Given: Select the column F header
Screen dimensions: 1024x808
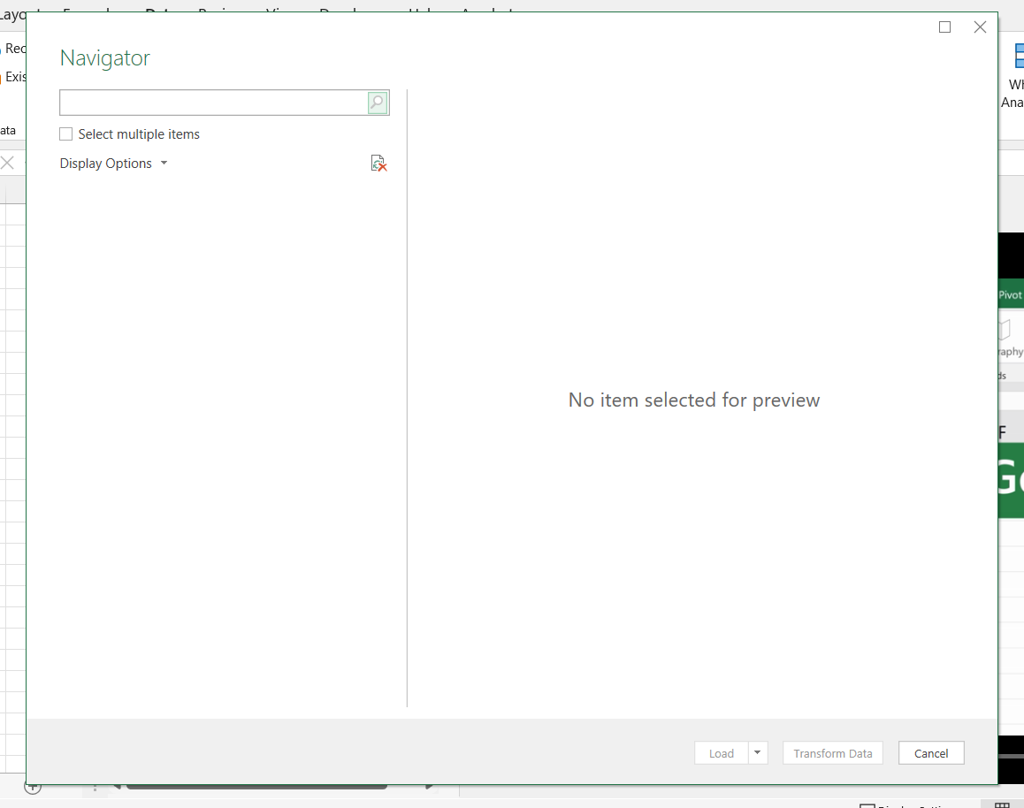Looking at the screenshot, I should tap(1002, 433).
